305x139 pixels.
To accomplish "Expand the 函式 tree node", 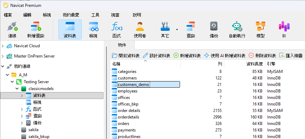I will [x=22, y=109].
